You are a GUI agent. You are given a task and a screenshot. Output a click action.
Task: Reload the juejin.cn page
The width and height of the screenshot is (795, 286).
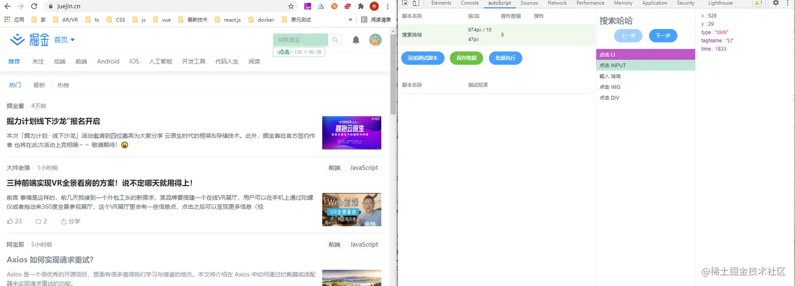click(34, 6)
